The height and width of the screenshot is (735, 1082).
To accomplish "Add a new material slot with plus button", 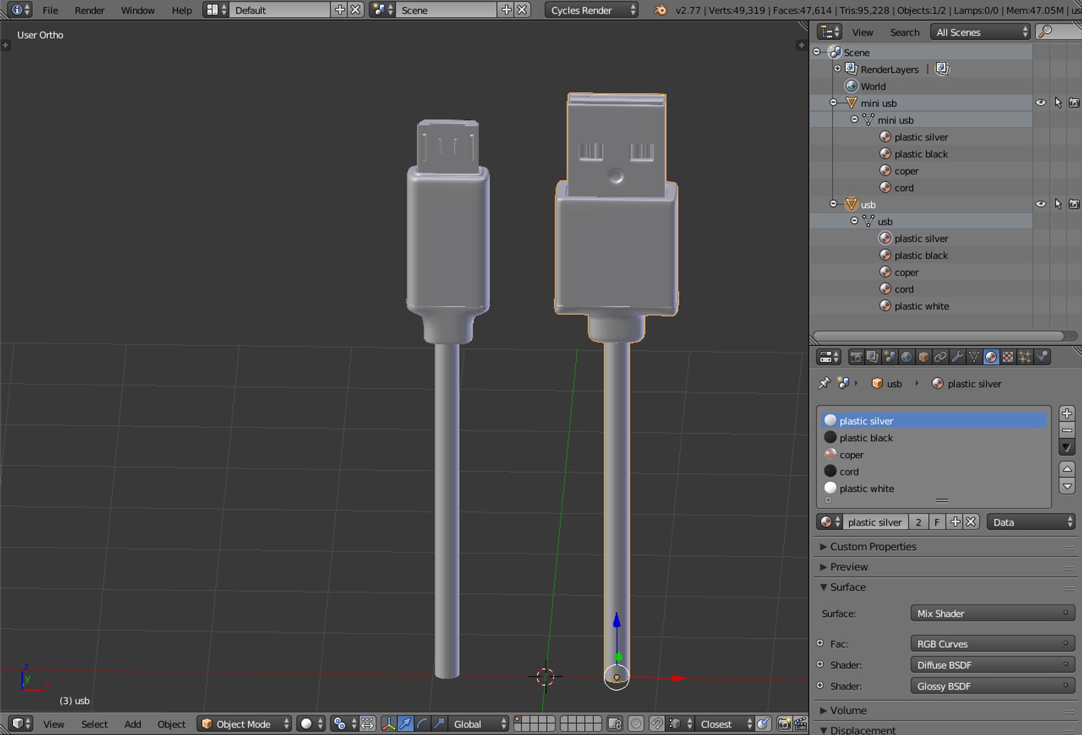I will click(1067, 413).
